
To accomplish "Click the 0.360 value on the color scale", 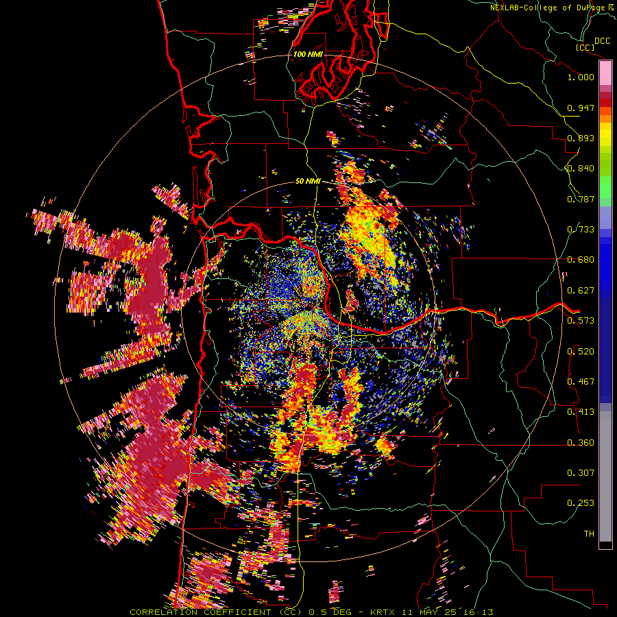I will tap(581, 443).
